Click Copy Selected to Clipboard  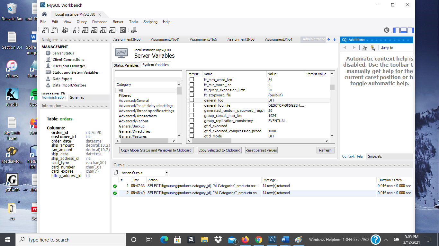219,150
